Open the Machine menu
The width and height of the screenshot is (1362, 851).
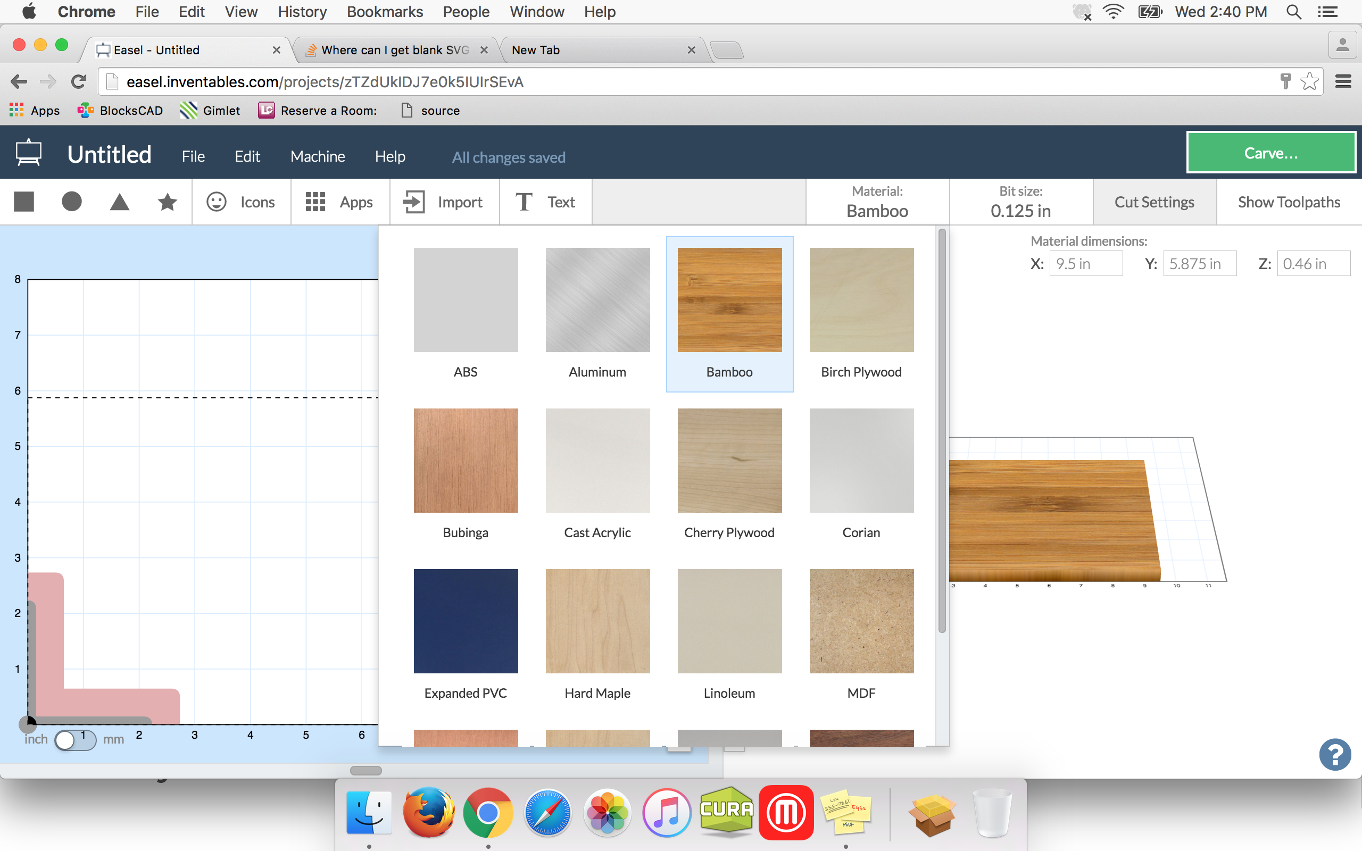tap(318, 156)
